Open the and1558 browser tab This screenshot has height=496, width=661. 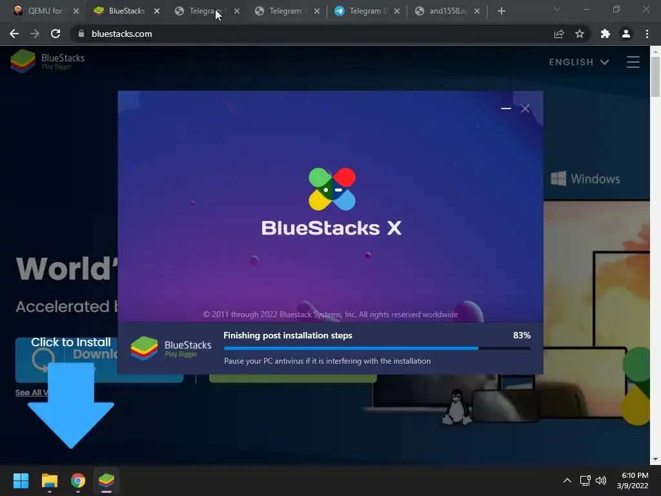coord(447,11)
